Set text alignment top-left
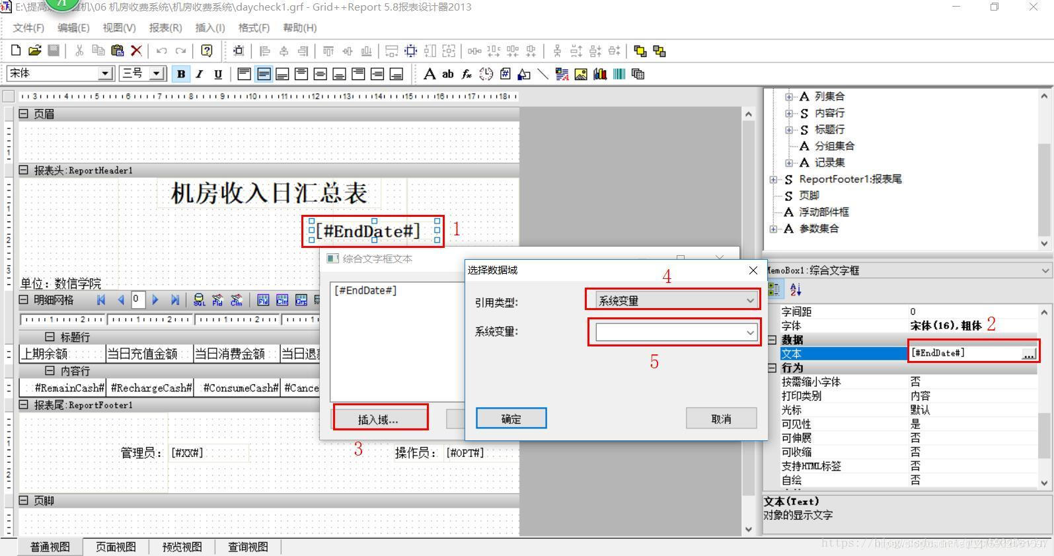This screenshot has width=1054, height=556. (244, 74)
